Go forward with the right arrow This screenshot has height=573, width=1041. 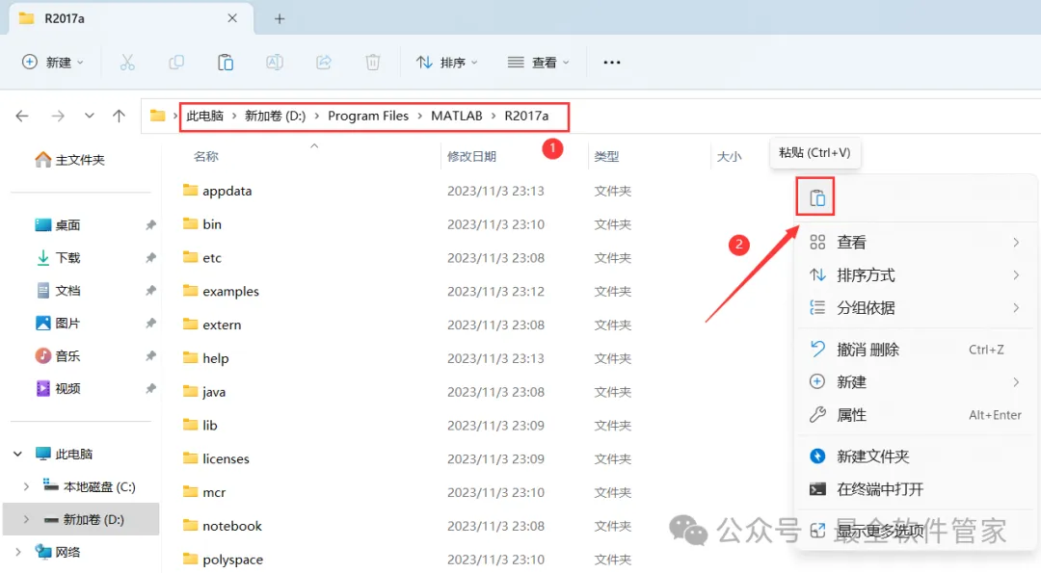click(58, 117)
